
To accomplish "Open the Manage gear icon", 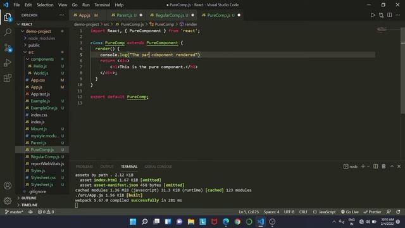I will pyautogui.click(x=8, y=201).
